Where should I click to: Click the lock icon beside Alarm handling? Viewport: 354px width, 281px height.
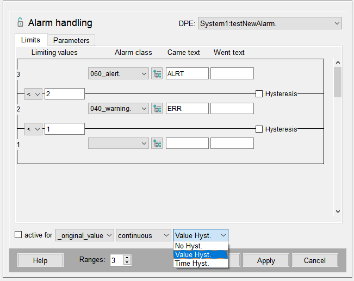coord(20,23)
